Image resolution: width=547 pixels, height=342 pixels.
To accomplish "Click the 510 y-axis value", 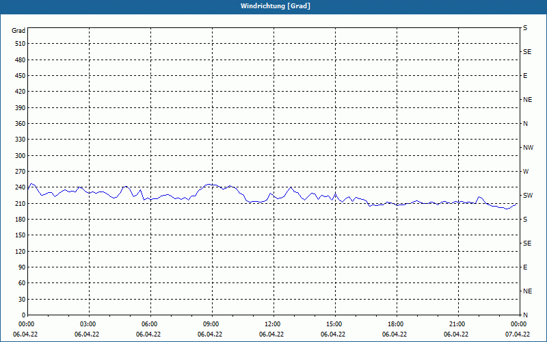I will [x=21, y=44].
